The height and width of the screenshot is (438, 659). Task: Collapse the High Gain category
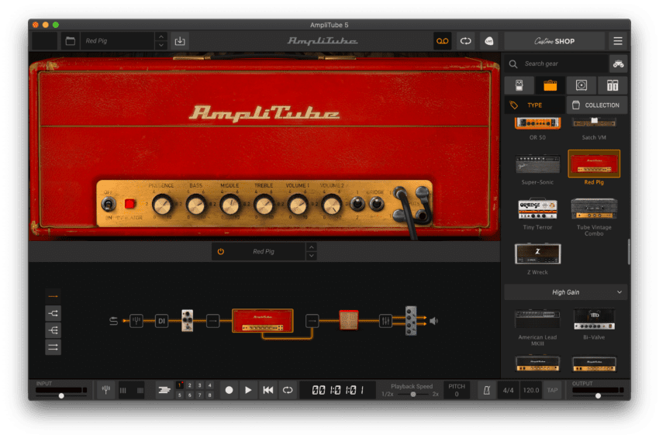[x=619, y=292]
